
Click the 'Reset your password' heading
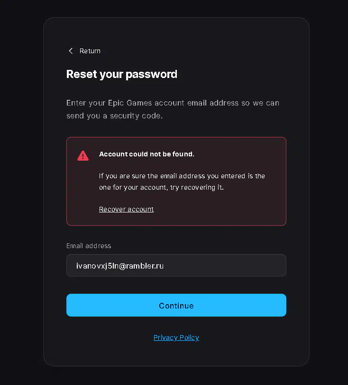(x=122, y=75)
